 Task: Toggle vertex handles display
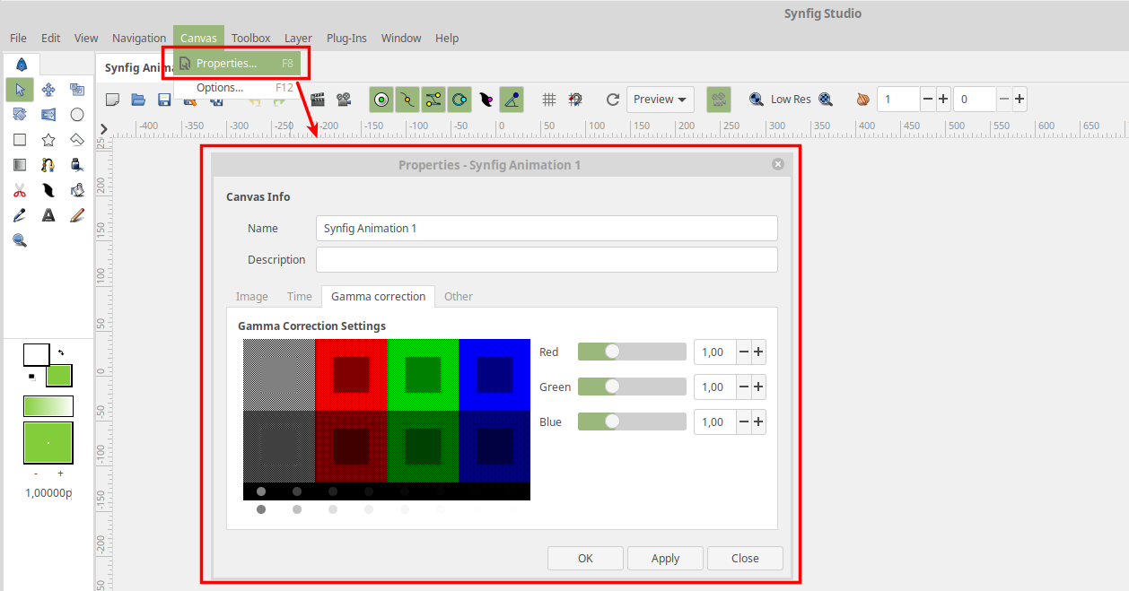click(407, 100)
